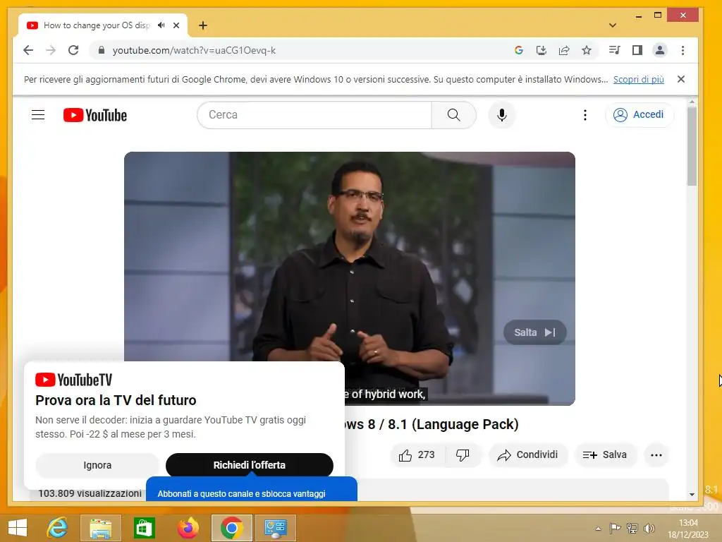Expand the tab search chevron
Screen dimensions: 722x542
tap(613, 25)
